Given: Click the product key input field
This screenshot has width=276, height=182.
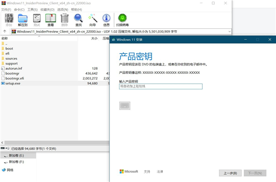Looking at the screenshot, I should pos(161,86).
